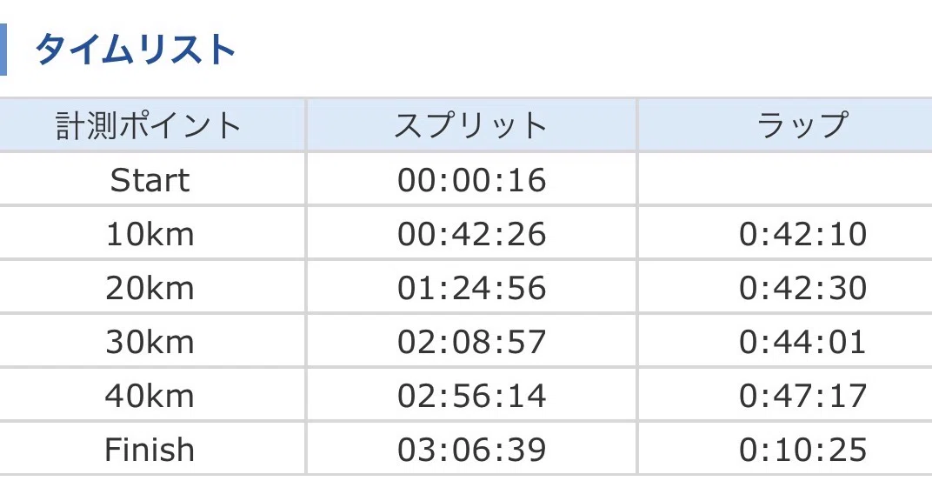Image resolution: width=932 pixels, height=481 pixels.
Task: Click the Start row label
Action: click(x=150, y=180)
